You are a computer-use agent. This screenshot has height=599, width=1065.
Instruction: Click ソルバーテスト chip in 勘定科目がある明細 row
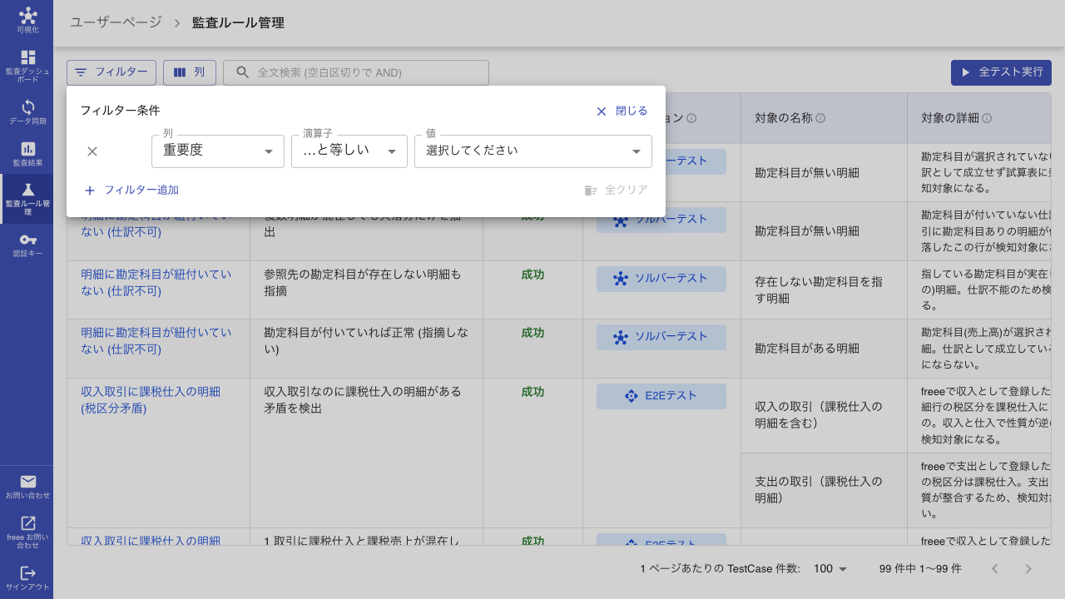(661, 337)
